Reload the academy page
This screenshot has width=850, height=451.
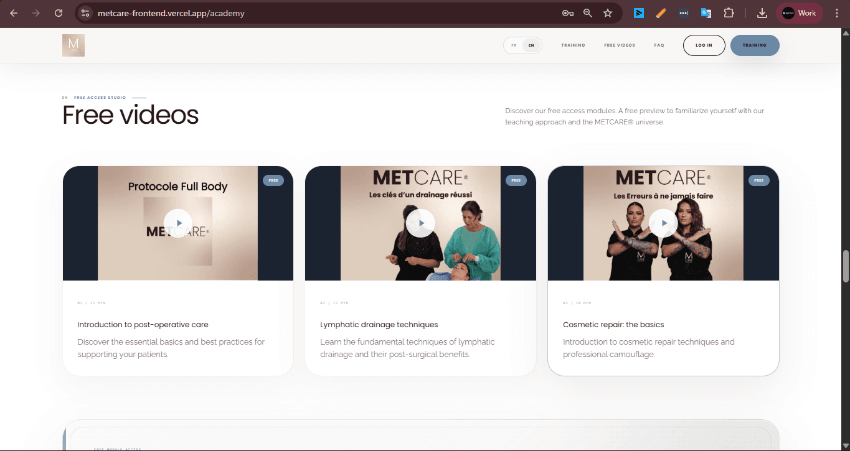coord(59,13)
